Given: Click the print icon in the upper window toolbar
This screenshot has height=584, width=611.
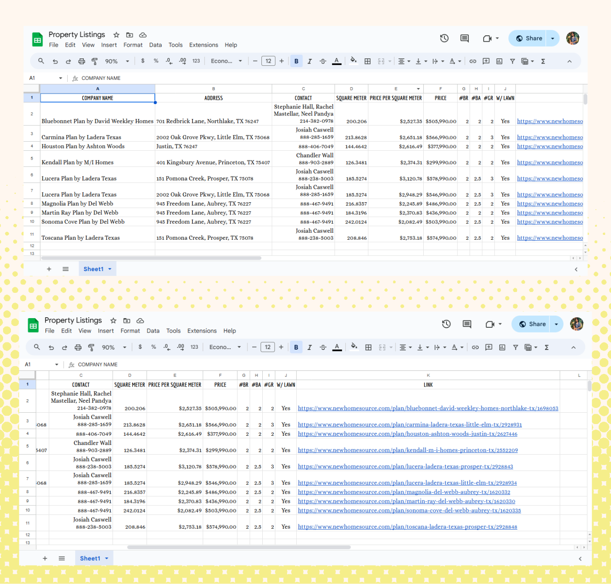Looking at the screenshot, I should coord(82,61).
